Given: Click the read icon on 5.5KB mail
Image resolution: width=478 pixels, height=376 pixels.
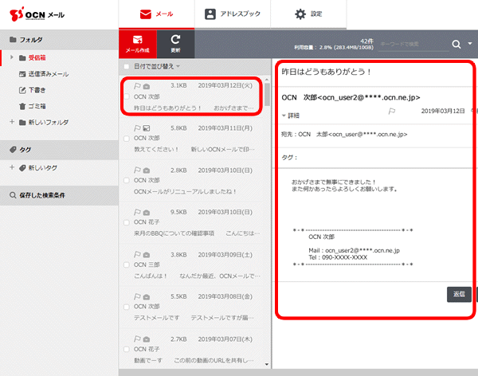Looking at the screenshot, I should tap(147, 296).
